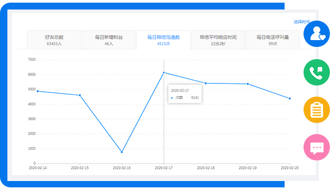This screenshot has width=332, height=190.
Task: Switch to 每日电话呼叫量 tab
Action: click(x=273, y=40)
